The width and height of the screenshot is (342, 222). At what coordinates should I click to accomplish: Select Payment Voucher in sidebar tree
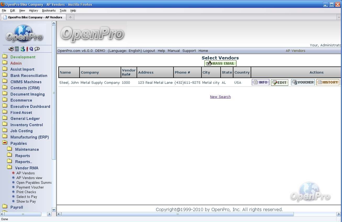click(30, 187)
